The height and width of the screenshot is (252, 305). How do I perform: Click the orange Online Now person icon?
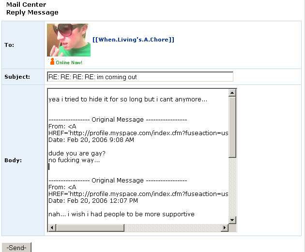(x=52, y=61)
